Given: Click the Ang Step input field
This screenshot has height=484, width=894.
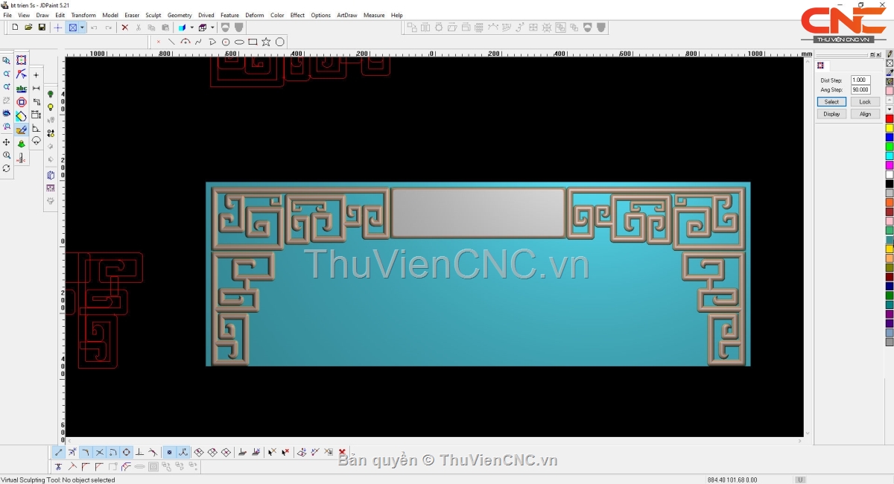Looking at the screenshot, I should coord(860,89).
